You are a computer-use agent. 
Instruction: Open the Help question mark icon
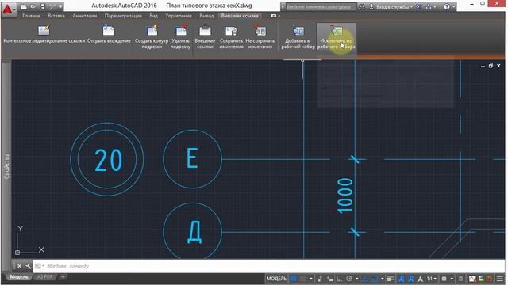click(x=447, y=6)
